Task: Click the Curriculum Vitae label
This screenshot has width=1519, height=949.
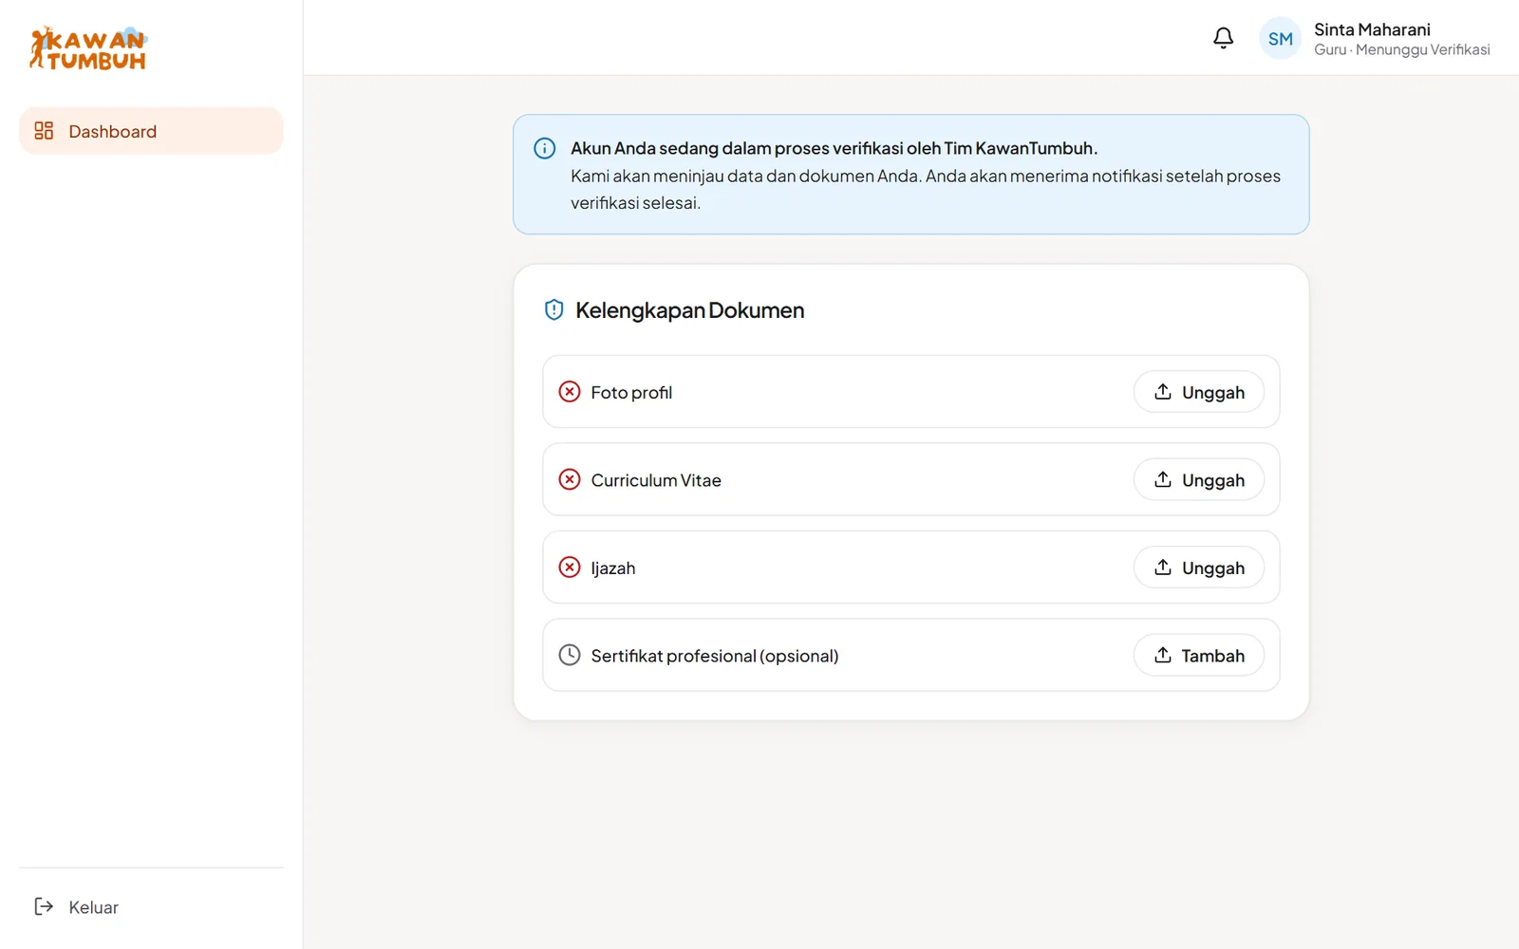Action: click(656, 480)
